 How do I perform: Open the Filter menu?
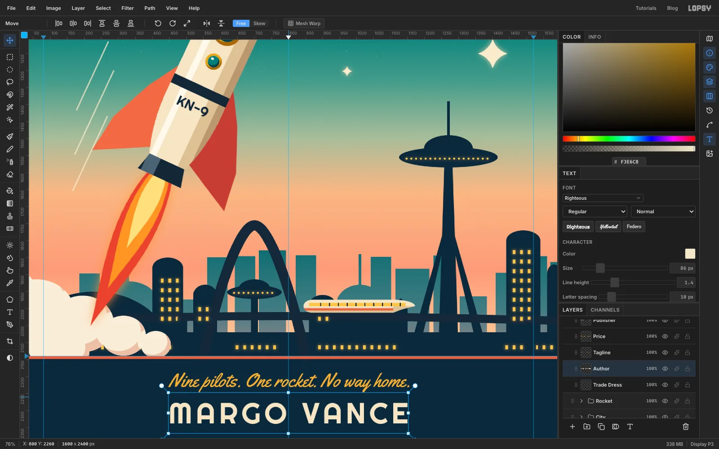point(128,8)
